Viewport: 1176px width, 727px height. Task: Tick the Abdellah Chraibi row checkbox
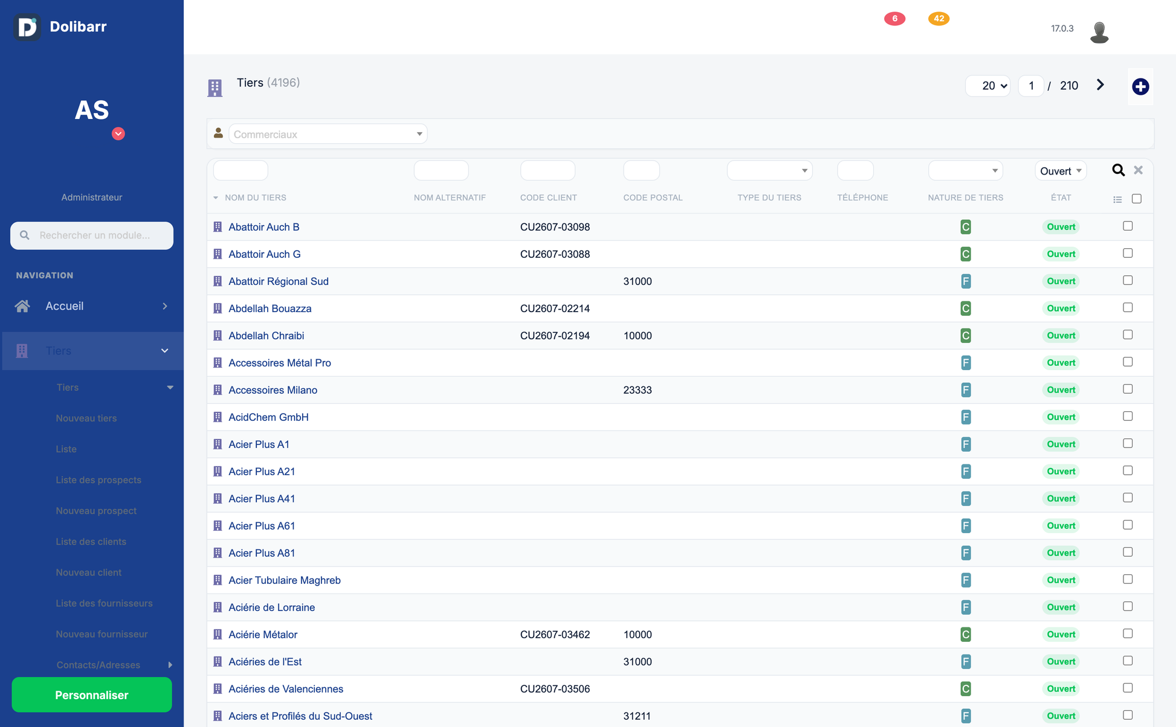coord(1128,335)
